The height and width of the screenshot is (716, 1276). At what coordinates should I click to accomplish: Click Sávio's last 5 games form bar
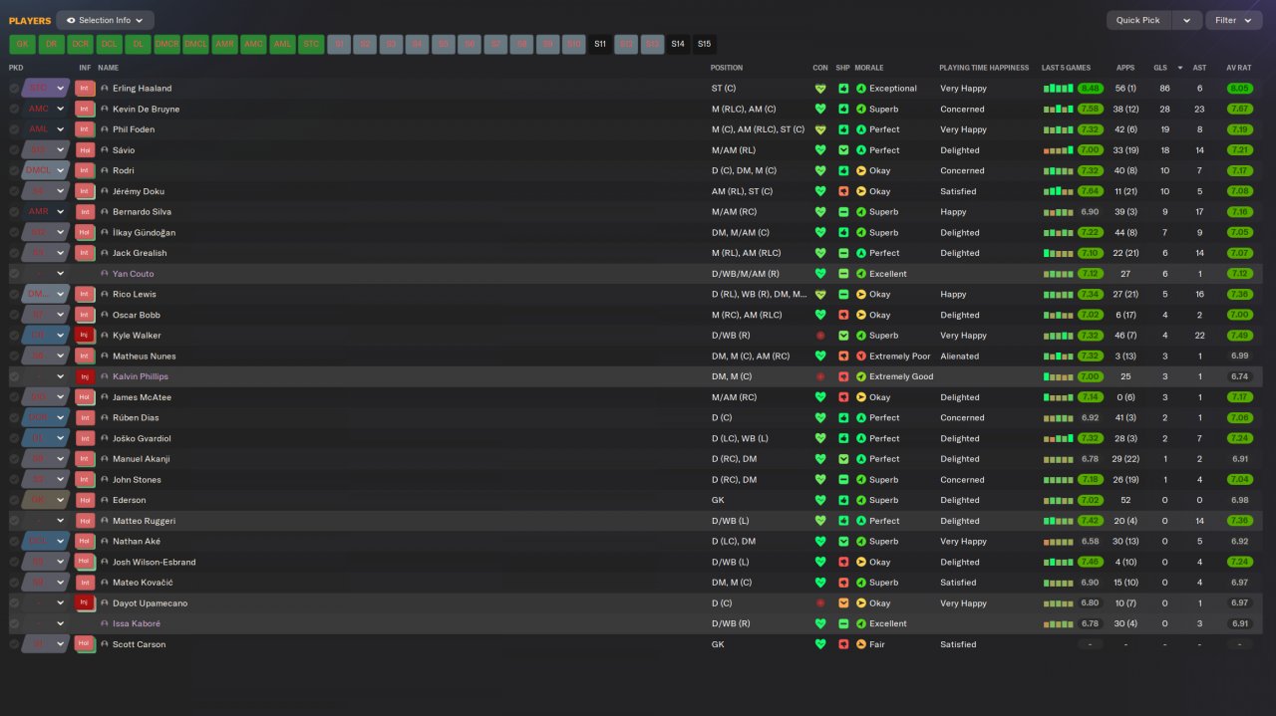[1058, 150]
